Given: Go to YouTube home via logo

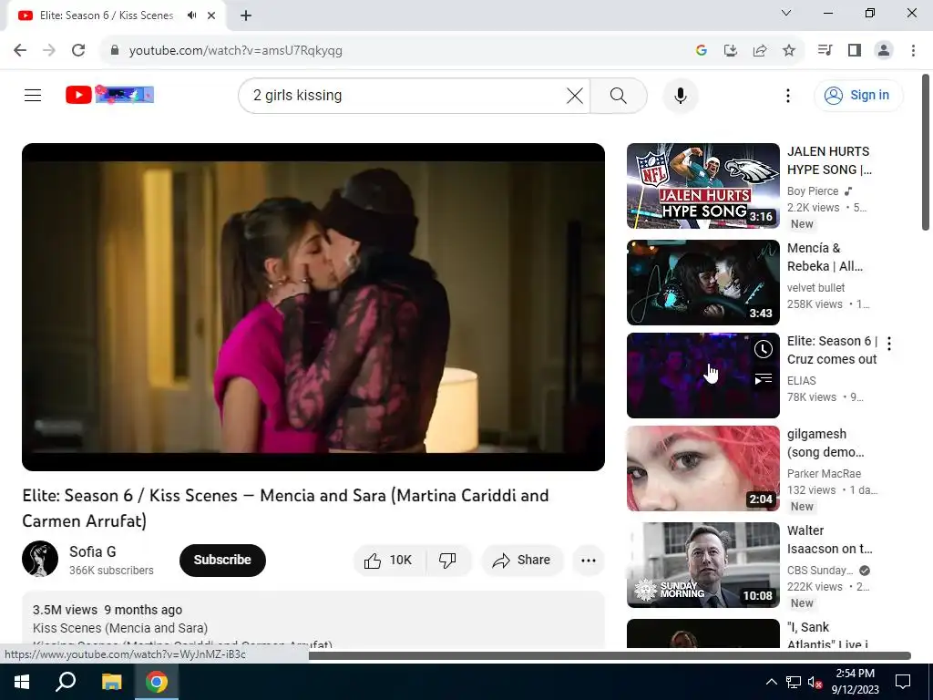Looking at the screenshot, I should point(109,95).
